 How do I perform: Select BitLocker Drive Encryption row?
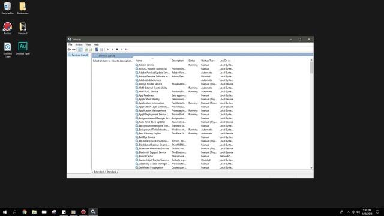(184, 141)
